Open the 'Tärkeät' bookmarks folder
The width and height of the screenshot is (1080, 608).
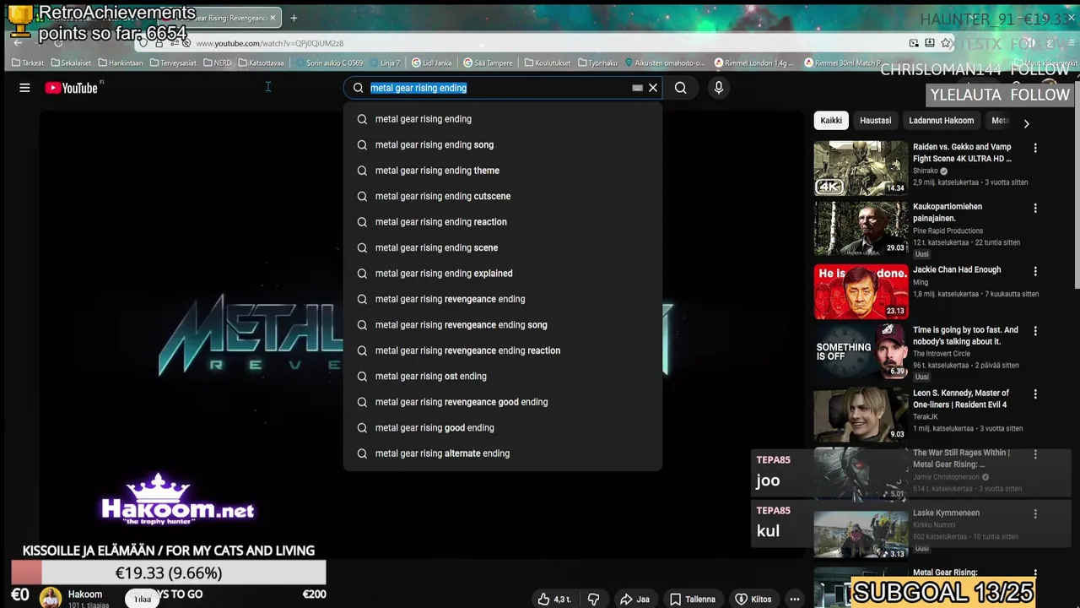(28, 62)
